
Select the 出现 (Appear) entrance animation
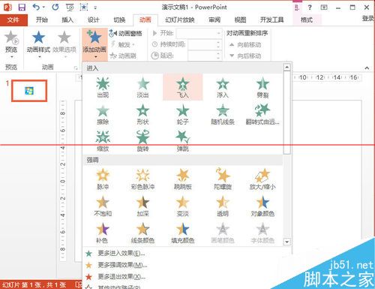pos(103,87)
